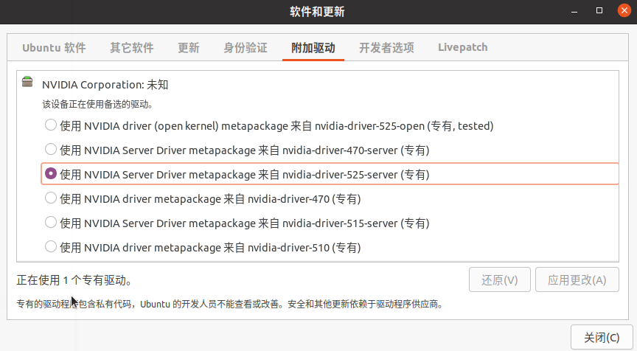Open the Ubuntu 软件 tab

[54, 47]
